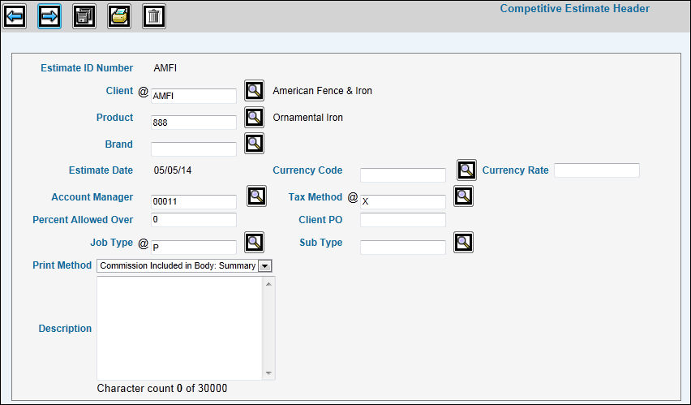Click the Tax Method field containing X
This screenshot has width=691, height=405.
click(x=403, y=201)
